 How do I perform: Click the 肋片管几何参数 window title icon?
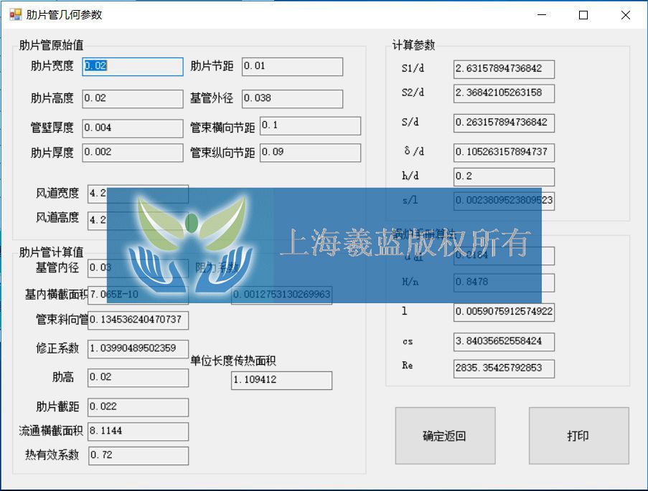tap(15, 15)
